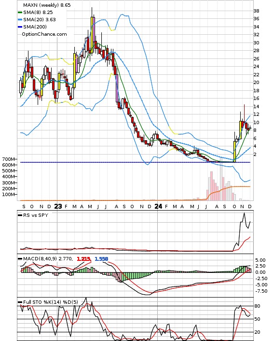Click the tall yellow candlestick at the May peak
Screen dimensions: 273x341
click(92, 35)
